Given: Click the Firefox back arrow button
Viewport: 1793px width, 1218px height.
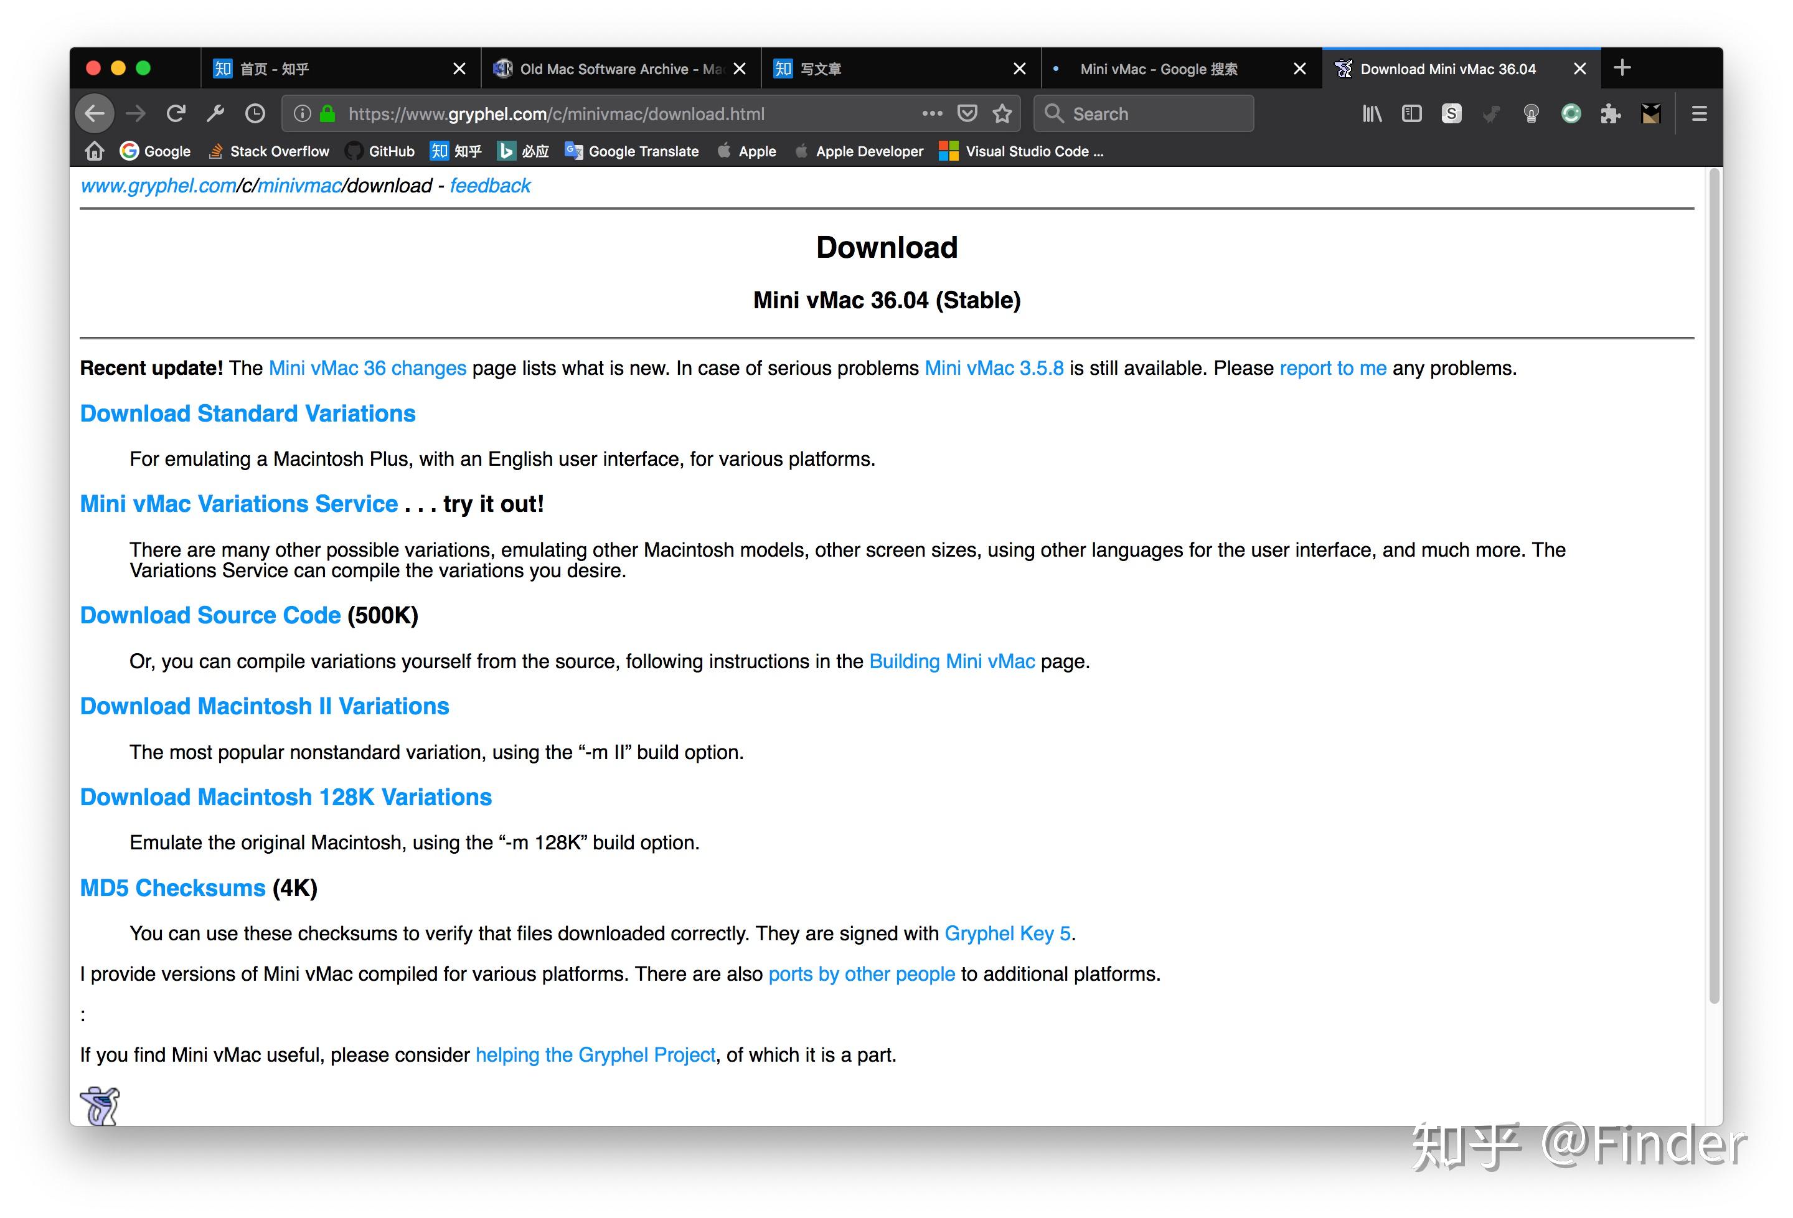Looking at the screenshot, I should pyautogui.click(x=95, y=114).
